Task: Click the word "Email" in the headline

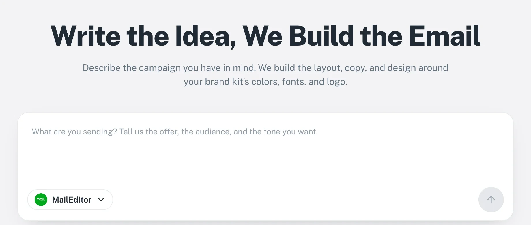Action: (445, 36)
